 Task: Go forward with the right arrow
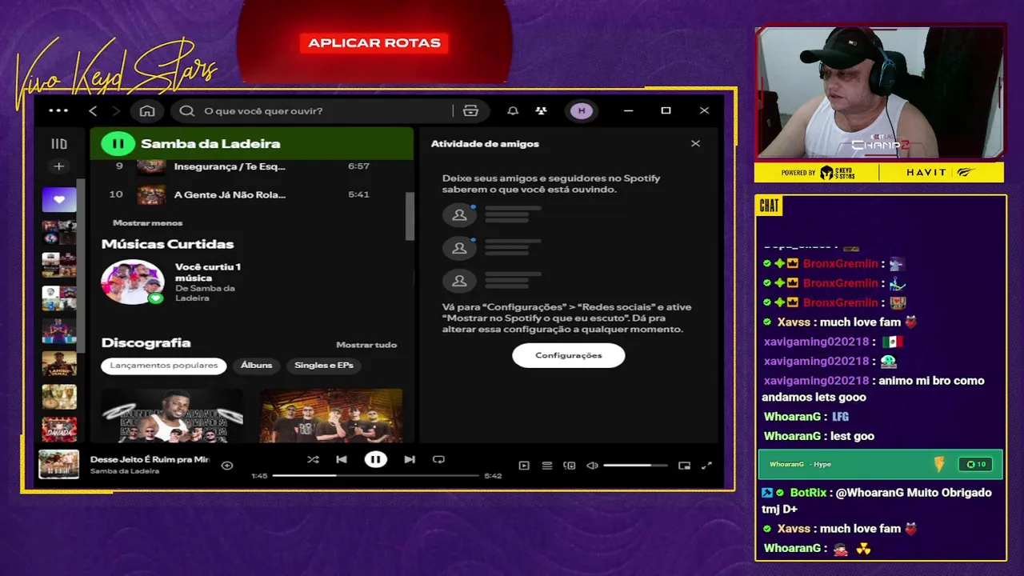click(x=116, y=110)
